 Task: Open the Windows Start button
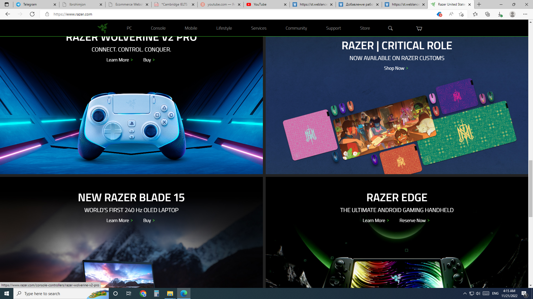(x=7, y=293)
